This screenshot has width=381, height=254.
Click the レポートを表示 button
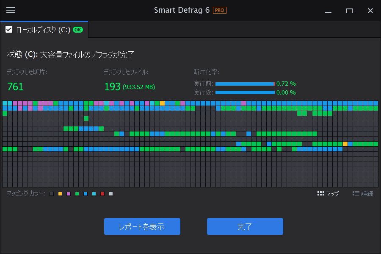click(142, 226)
